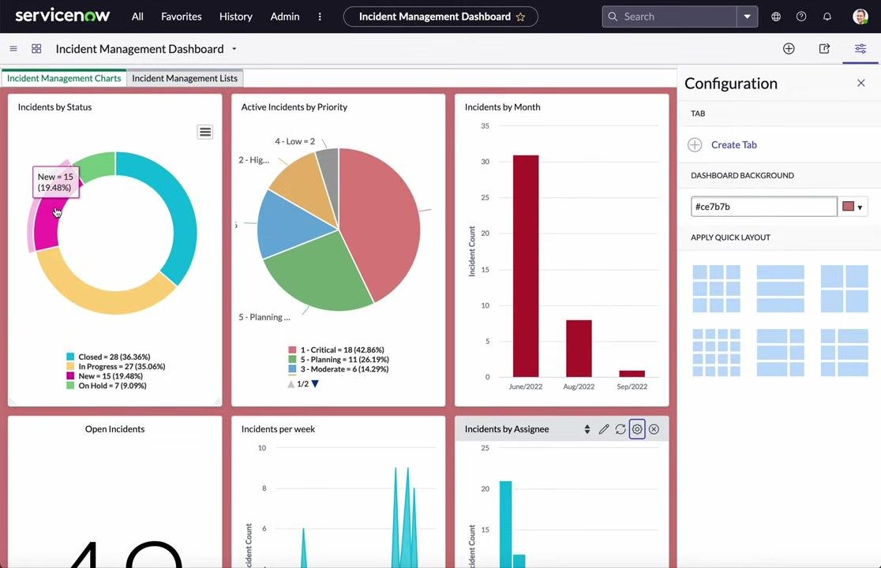This screenshot has width=881, height=568.
Task: Expand the Incident Management Dashboard title dropdown
Action: pyautogui.click(x=234, y=49)
